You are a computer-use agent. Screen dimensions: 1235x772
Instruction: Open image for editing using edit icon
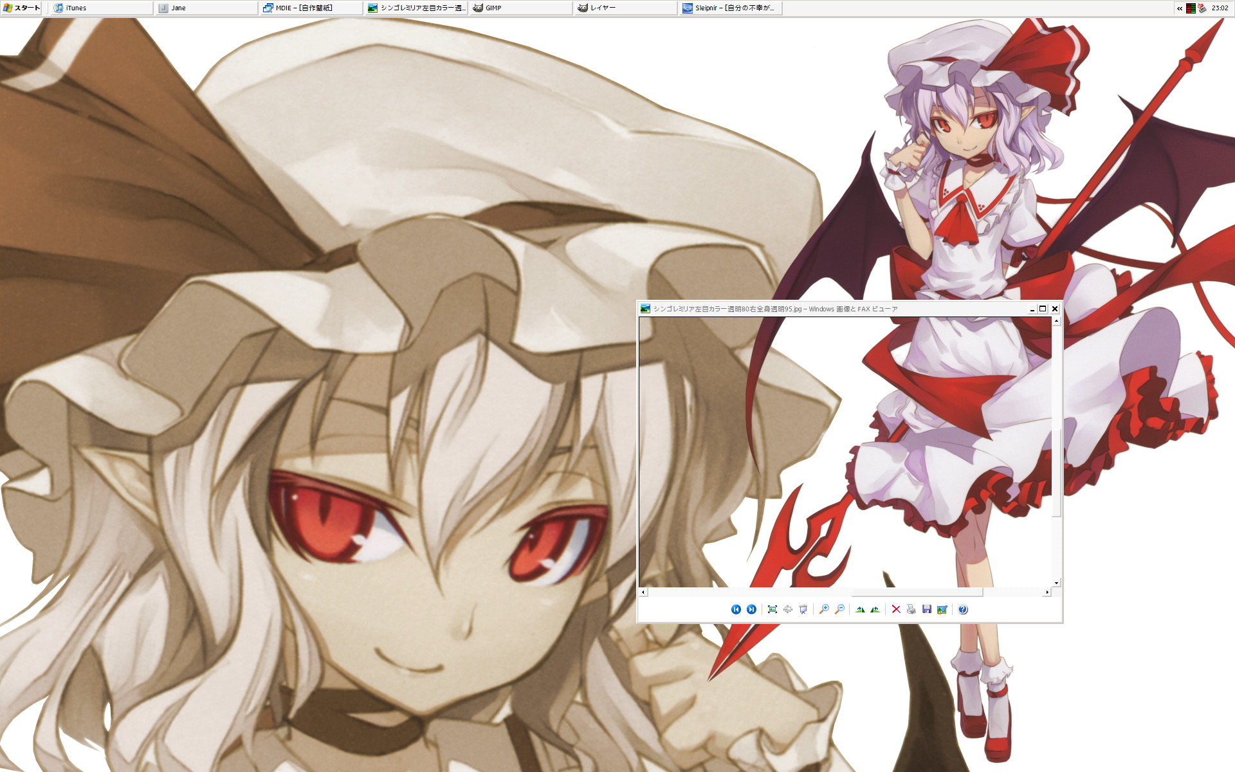pyautogui.click(x=942, y=609)
